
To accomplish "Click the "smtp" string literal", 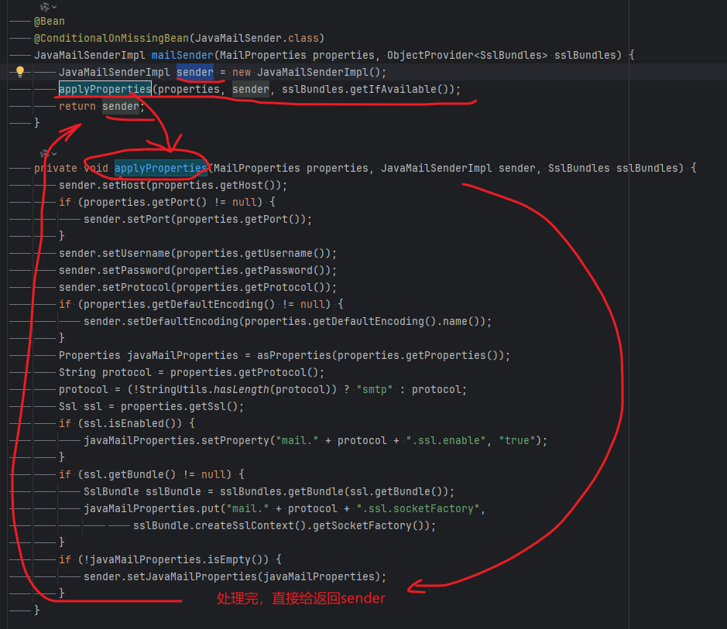I will click(374, 389).
